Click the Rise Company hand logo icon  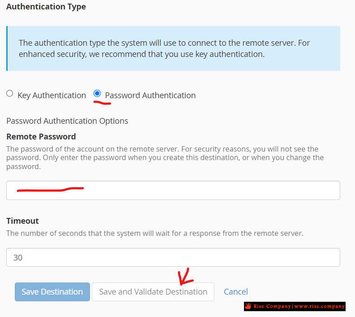[248, 306]
